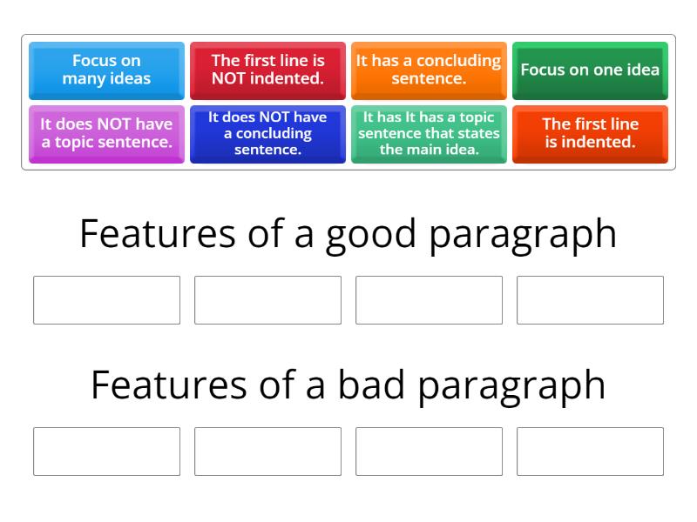This screenshot has width=697, height=522.
Task: Choose the 'topic sentence that states the main idea' tile
Action: click(429, 134)
